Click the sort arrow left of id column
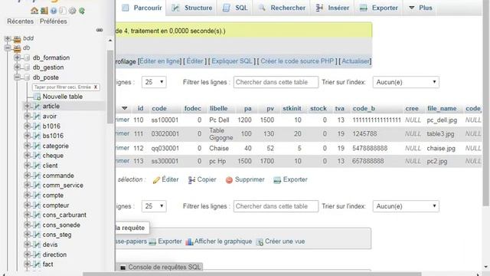 [124, 108]
